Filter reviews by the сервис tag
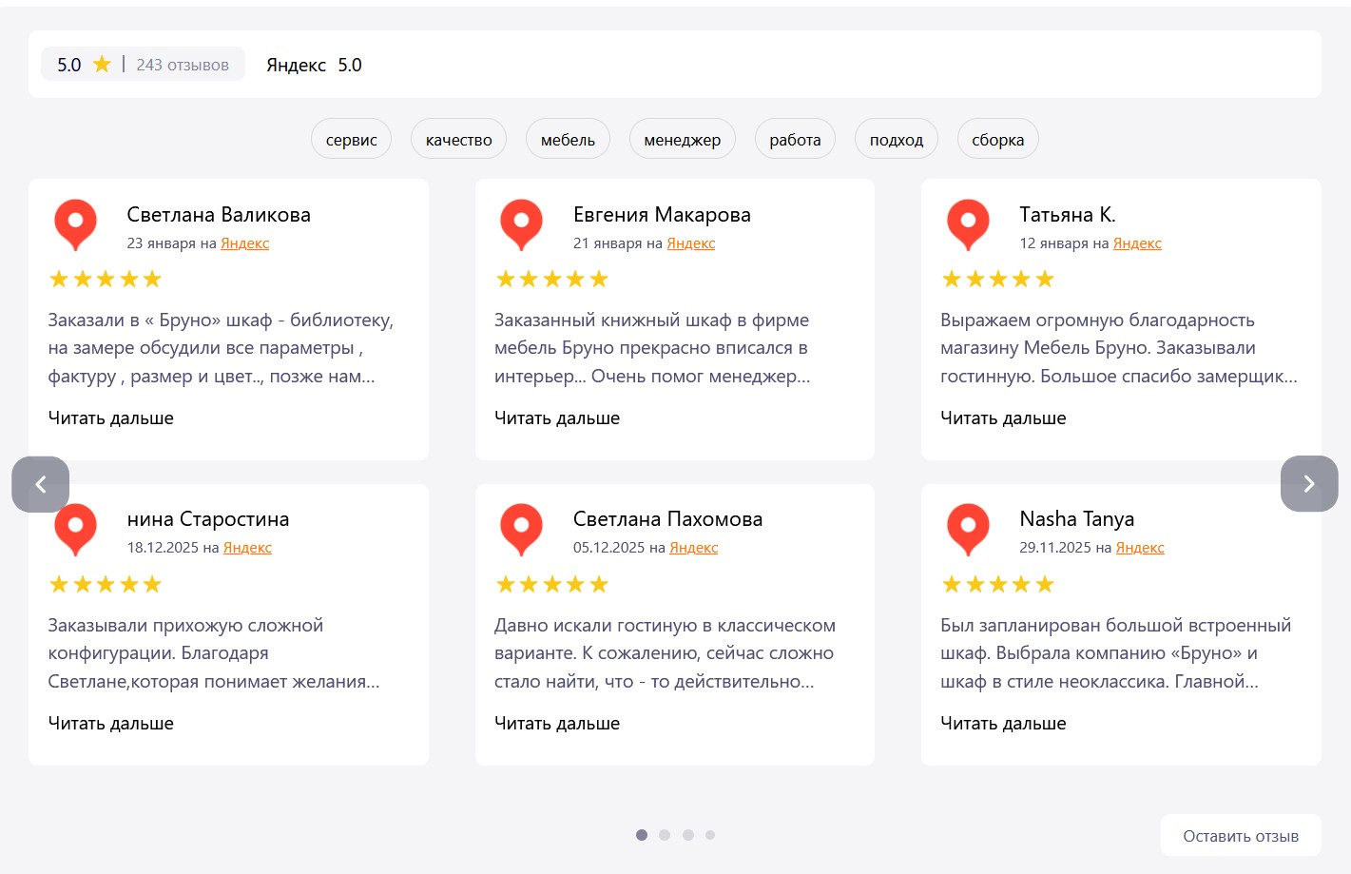The height and width of the screenshot is (874, 1351). (x=351, y=140)
